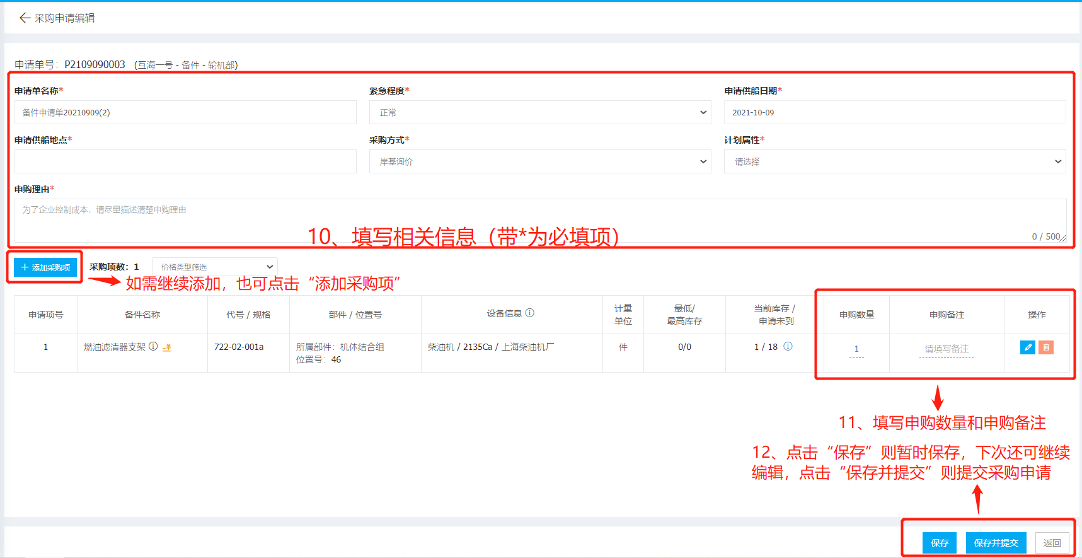Click the orange icon after 燃油滤清器支架
The width and height of the screenshot is (1082, 558).
pos(167,347)
